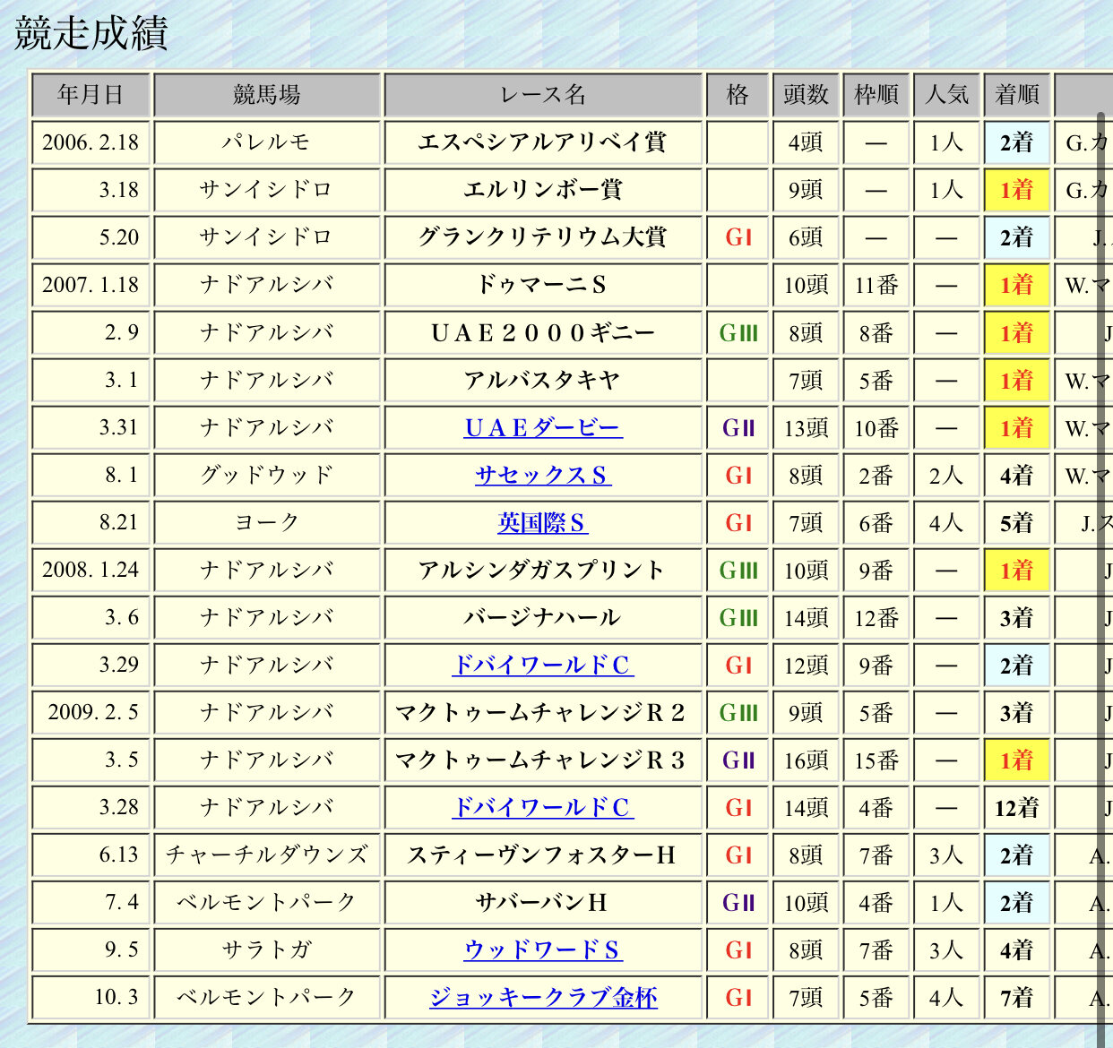Click the red GI grade in グランクリテリウム大賞 row
Screen dimensions: 1113x1048
coord(738,237)
